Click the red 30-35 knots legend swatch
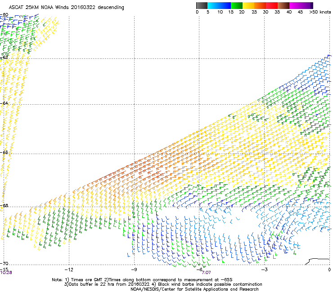The width and height of the screenshot is (333, 292). (272, 5)
